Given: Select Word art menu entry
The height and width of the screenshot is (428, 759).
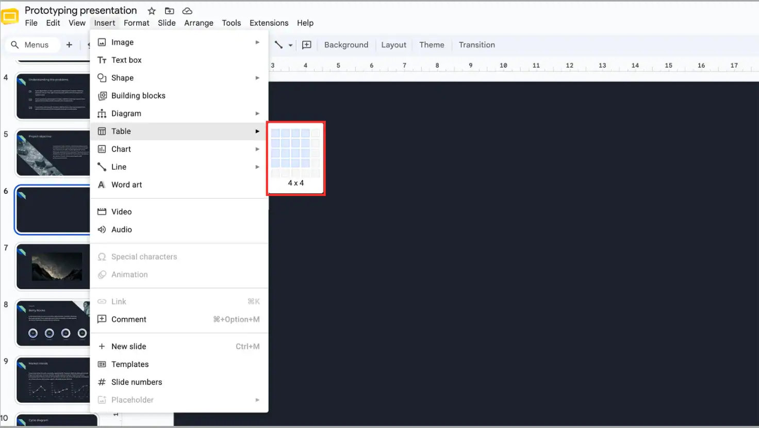Looking at the screenshot, I should [x=179, y=185].
